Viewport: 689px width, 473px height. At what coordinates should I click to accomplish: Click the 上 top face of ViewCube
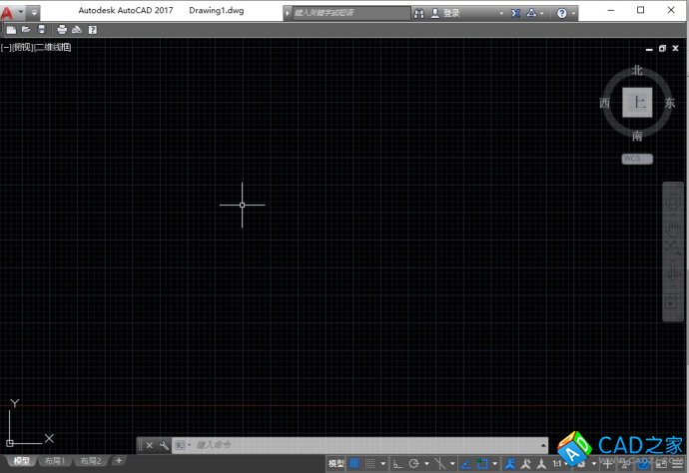(x=637, y=103)
